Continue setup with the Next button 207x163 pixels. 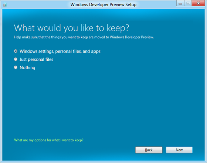[x=179, y=150]
